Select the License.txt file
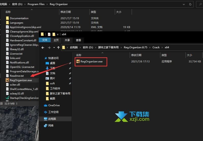This screenshot has height=141, width=203. tap(16, 54)
